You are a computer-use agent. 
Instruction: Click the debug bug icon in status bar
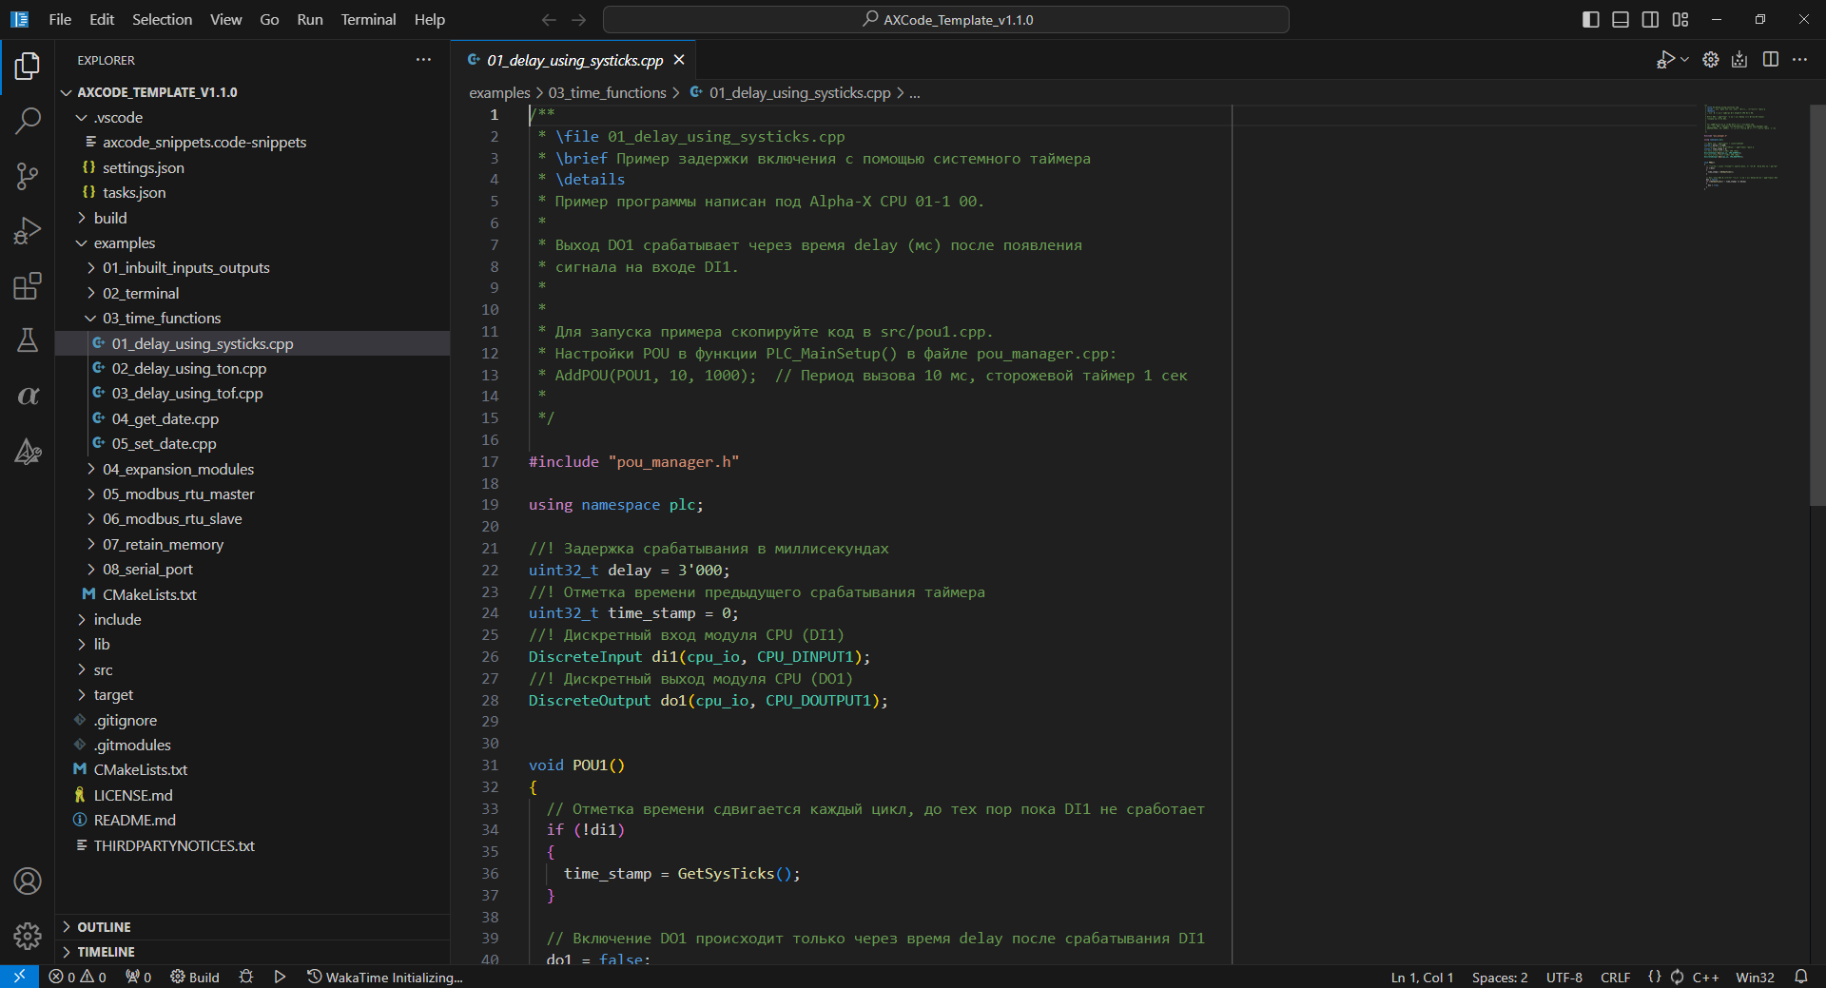pos(246,977)
